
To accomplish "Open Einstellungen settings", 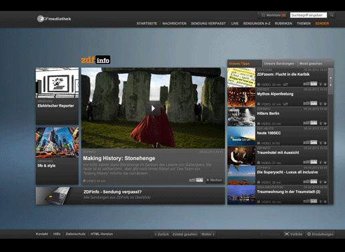I will (320, 234).
